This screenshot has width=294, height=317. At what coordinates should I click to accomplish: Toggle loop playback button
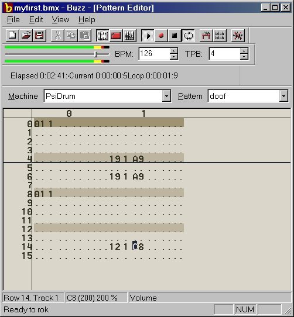coord(188,36)
